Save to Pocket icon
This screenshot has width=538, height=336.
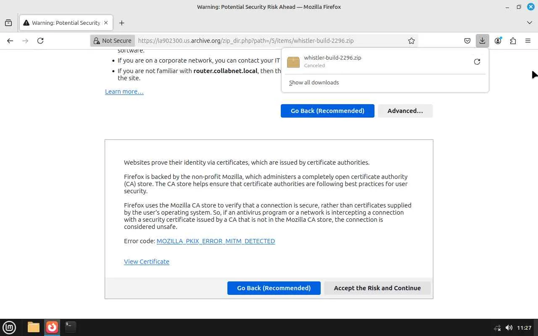coord(467,41)
